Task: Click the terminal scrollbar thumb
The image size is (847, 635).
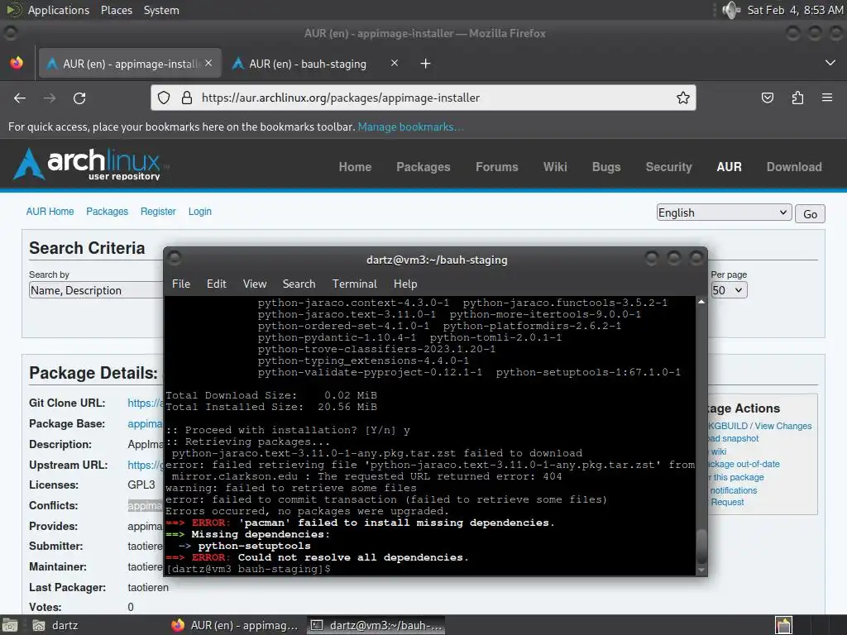Action: pyautogui.click(x=701, y=546)
